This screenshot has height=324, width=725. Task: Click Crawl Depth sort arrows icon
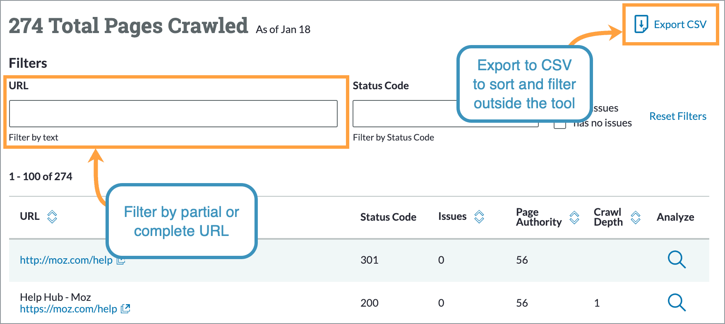(636, 217)
